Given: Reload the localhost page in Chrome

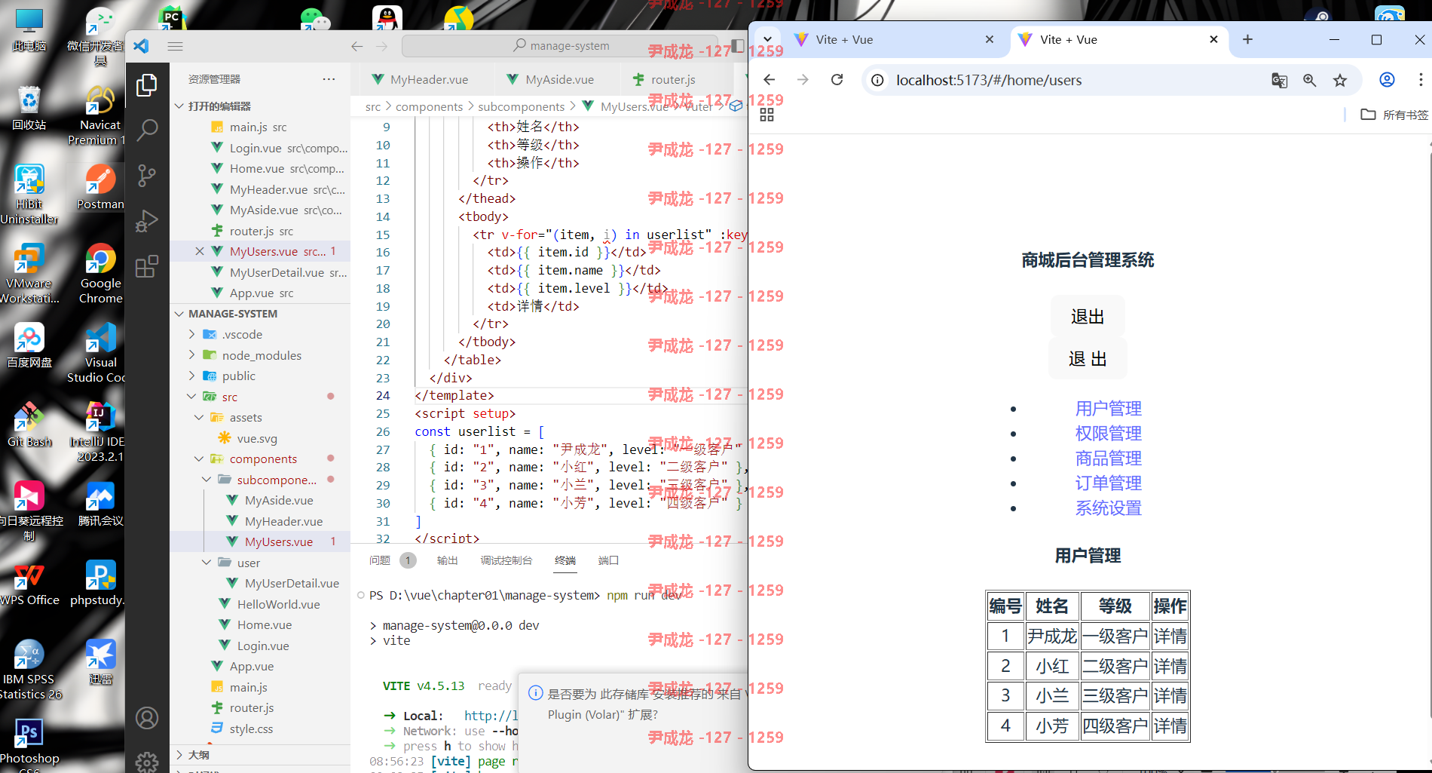Looking at the screenshot, I should 837,80.
